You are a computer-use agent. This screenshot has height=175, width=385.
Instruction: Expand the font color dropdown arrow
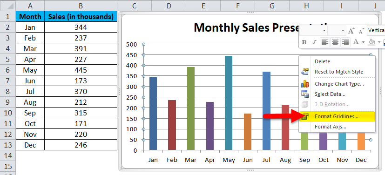(x=363, y=42)
